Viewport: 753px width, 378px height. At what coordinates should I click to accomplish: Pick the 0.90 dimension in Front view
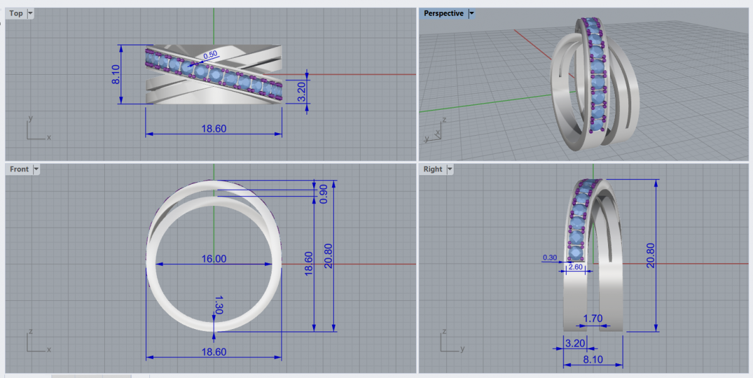coord(324,193)
